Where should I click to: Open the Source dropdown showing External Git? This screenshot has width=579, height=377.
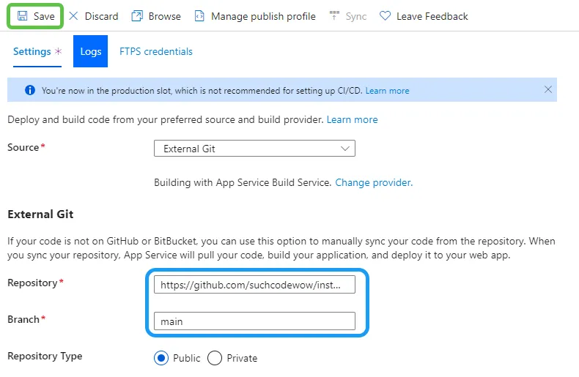[254, 149]
